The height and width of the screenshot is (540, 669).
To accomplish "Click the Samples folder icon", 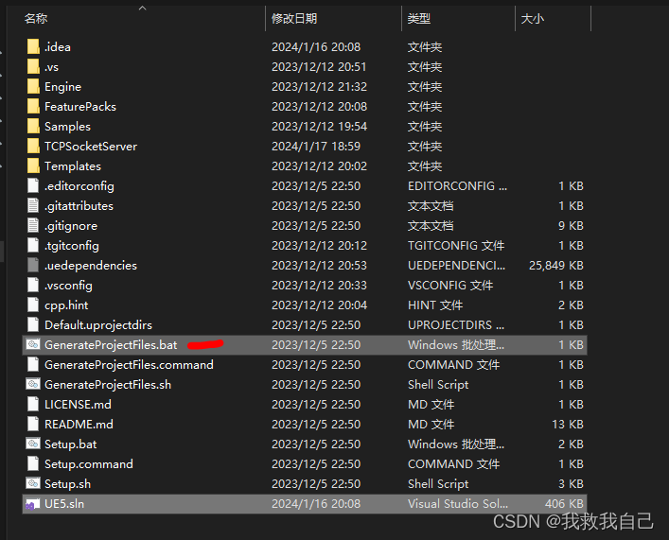I will (x=33, y=127).
